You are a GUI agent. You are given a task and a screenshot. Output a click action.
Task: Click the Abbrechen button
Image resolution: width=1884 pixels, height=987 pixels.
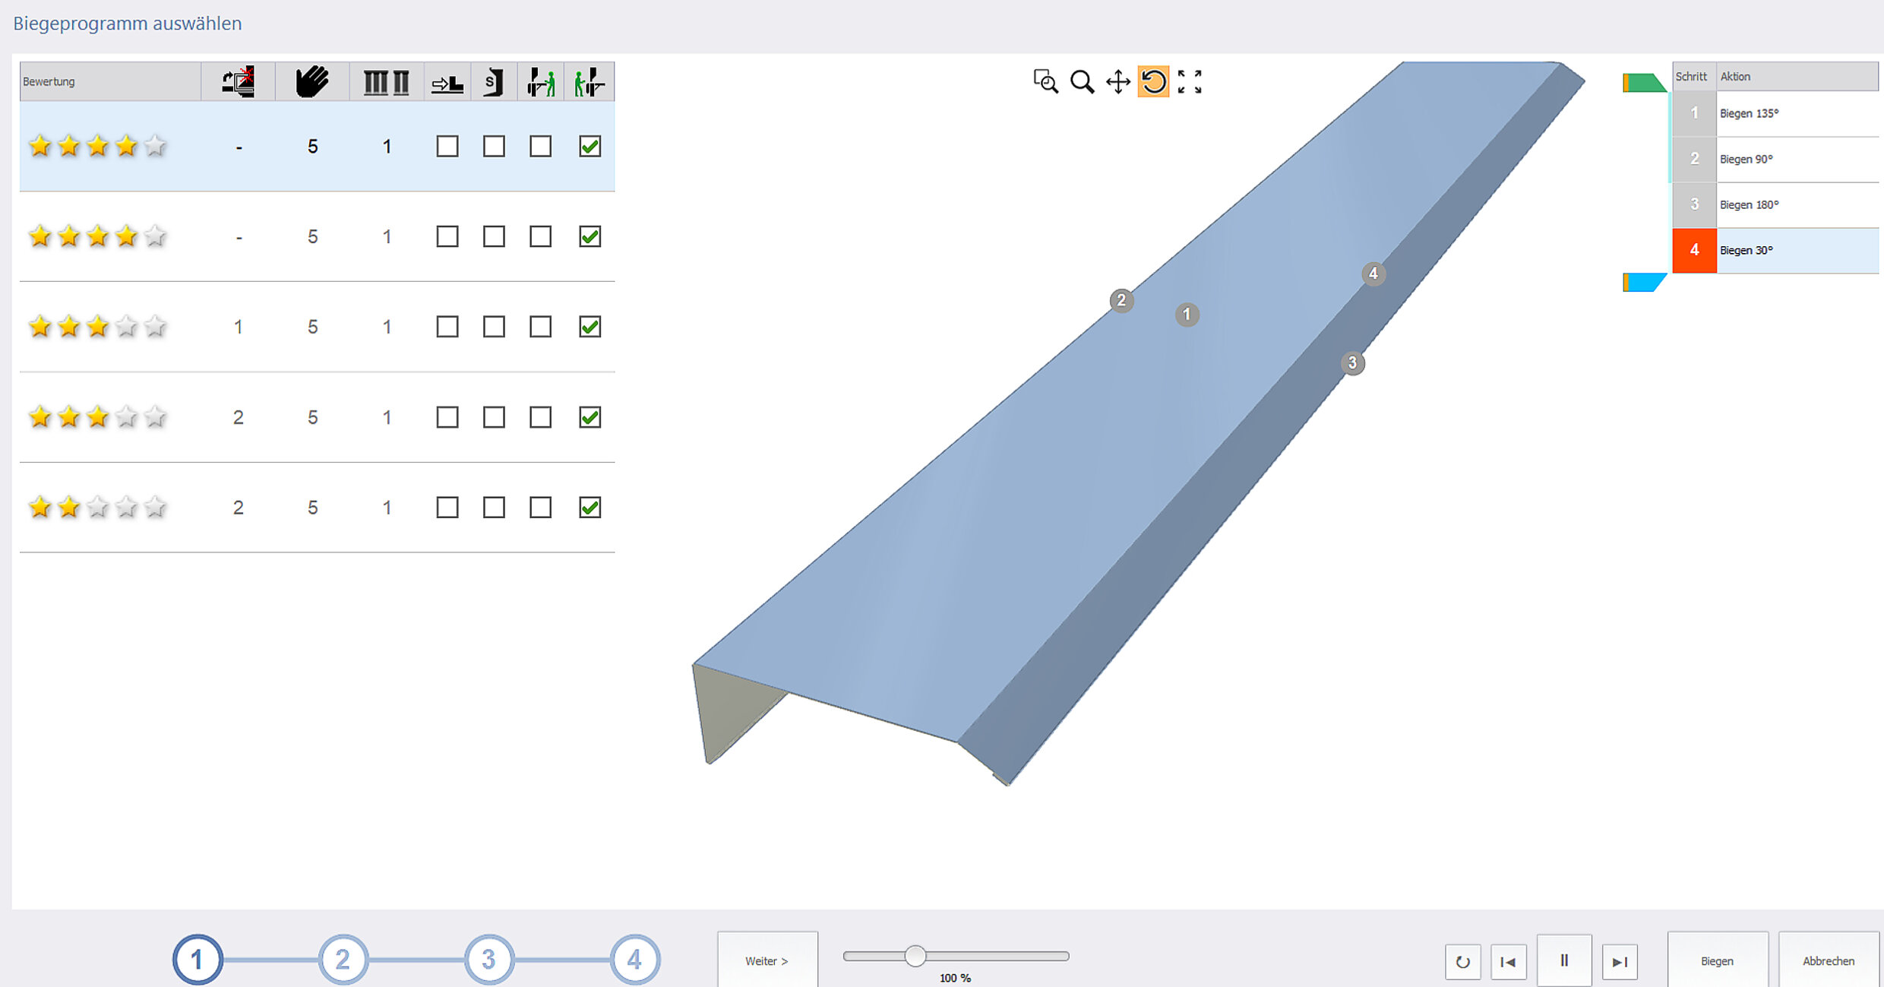coord(1828,961)
